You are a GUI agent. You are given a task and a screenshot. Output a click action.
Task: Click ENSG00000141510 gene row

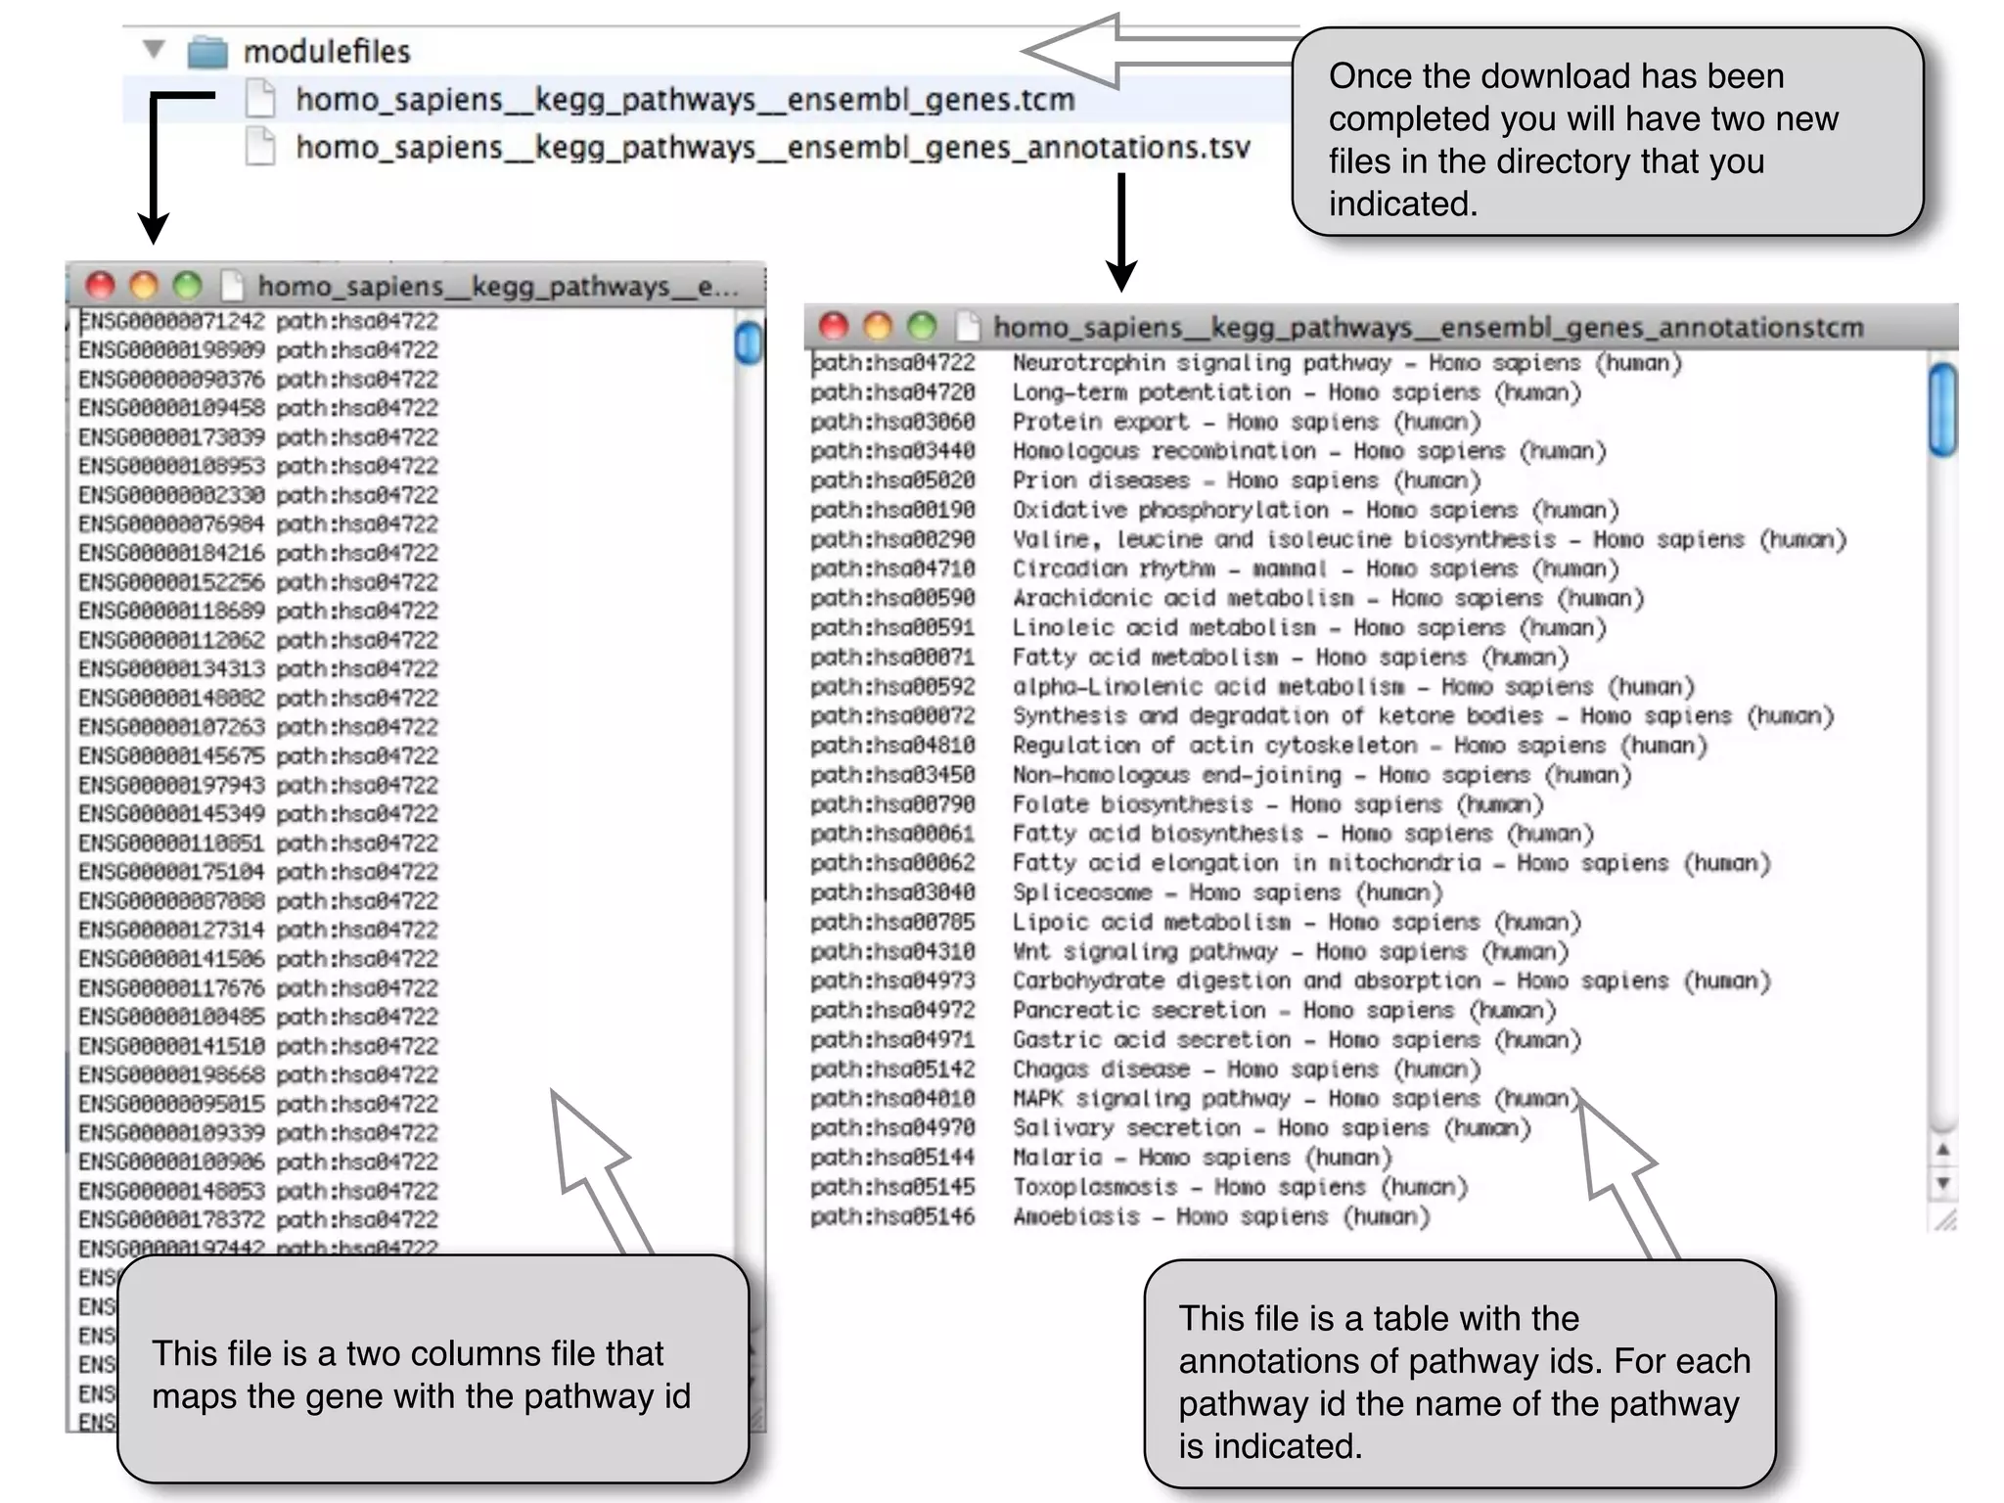click(258, 1045)
